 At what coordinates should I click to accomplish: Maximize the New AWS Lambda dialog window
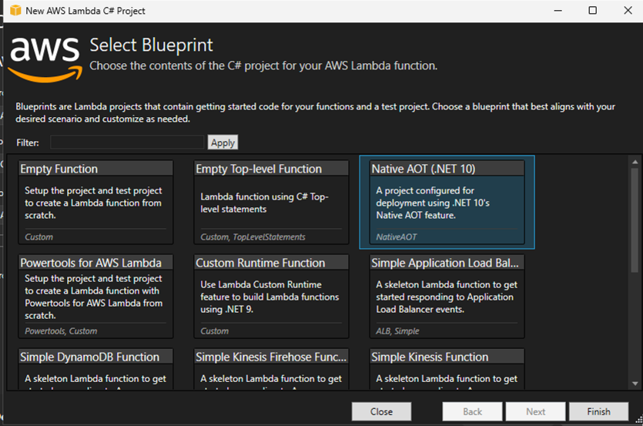click(x=592, y=11)
